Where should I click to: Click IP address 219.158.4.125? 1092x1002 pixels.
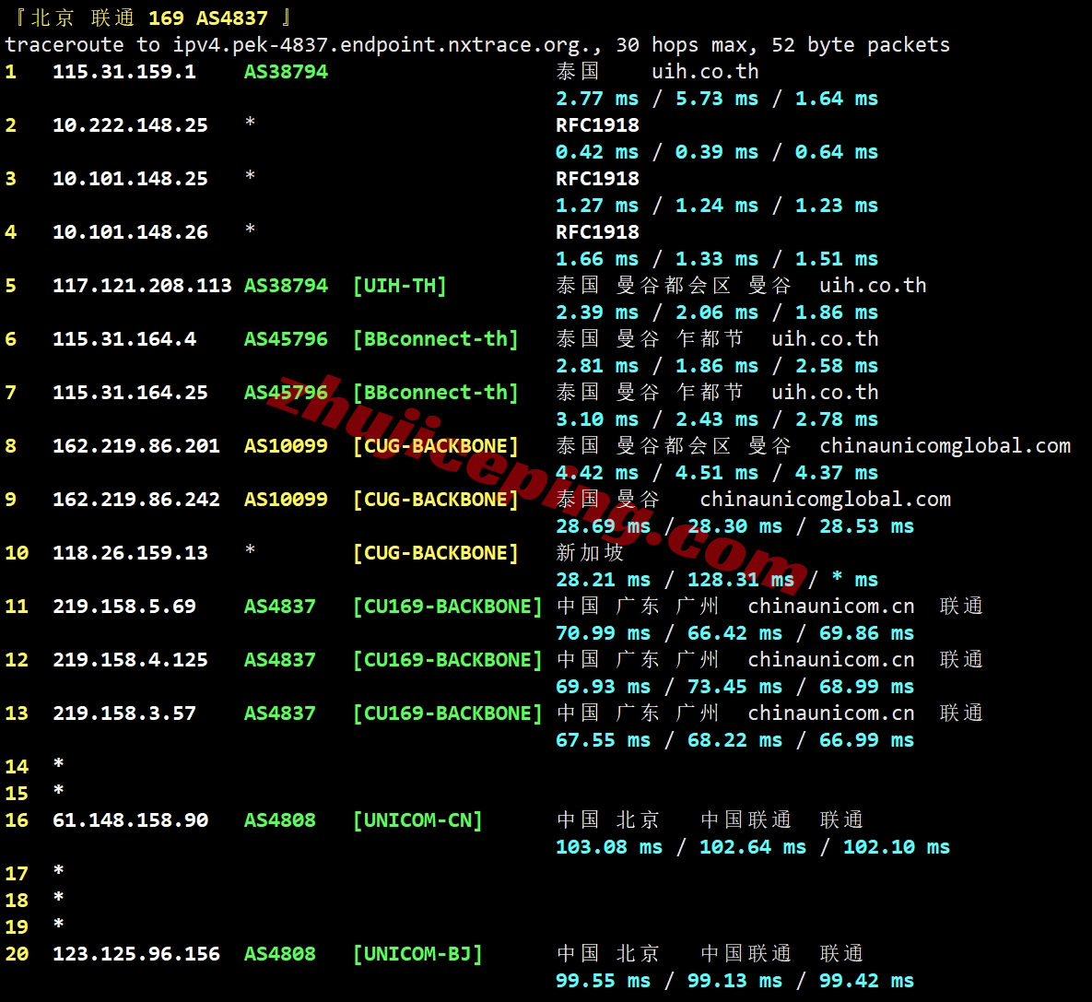point(130,660)
